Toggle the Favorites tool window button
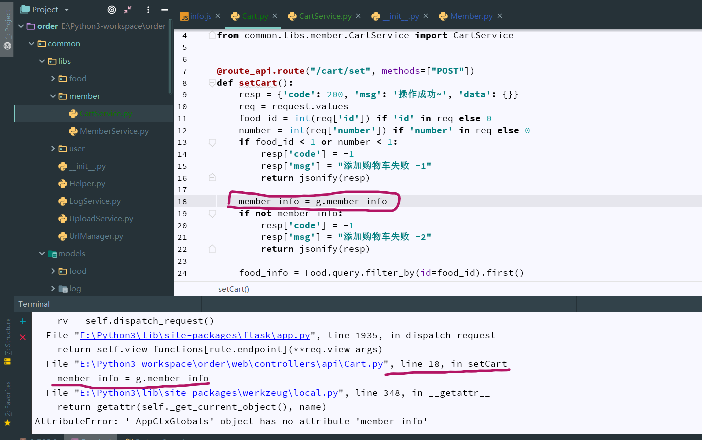 (7, 403)
